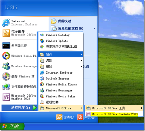The width and height of the screenshot is (145, 131).
Task: Click Windows Messenger text in programs menu
Action: click(59, 90)
